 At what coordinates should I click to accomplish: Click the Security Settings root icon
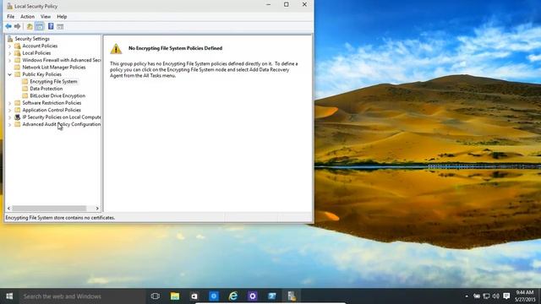[x=10, y=39]
